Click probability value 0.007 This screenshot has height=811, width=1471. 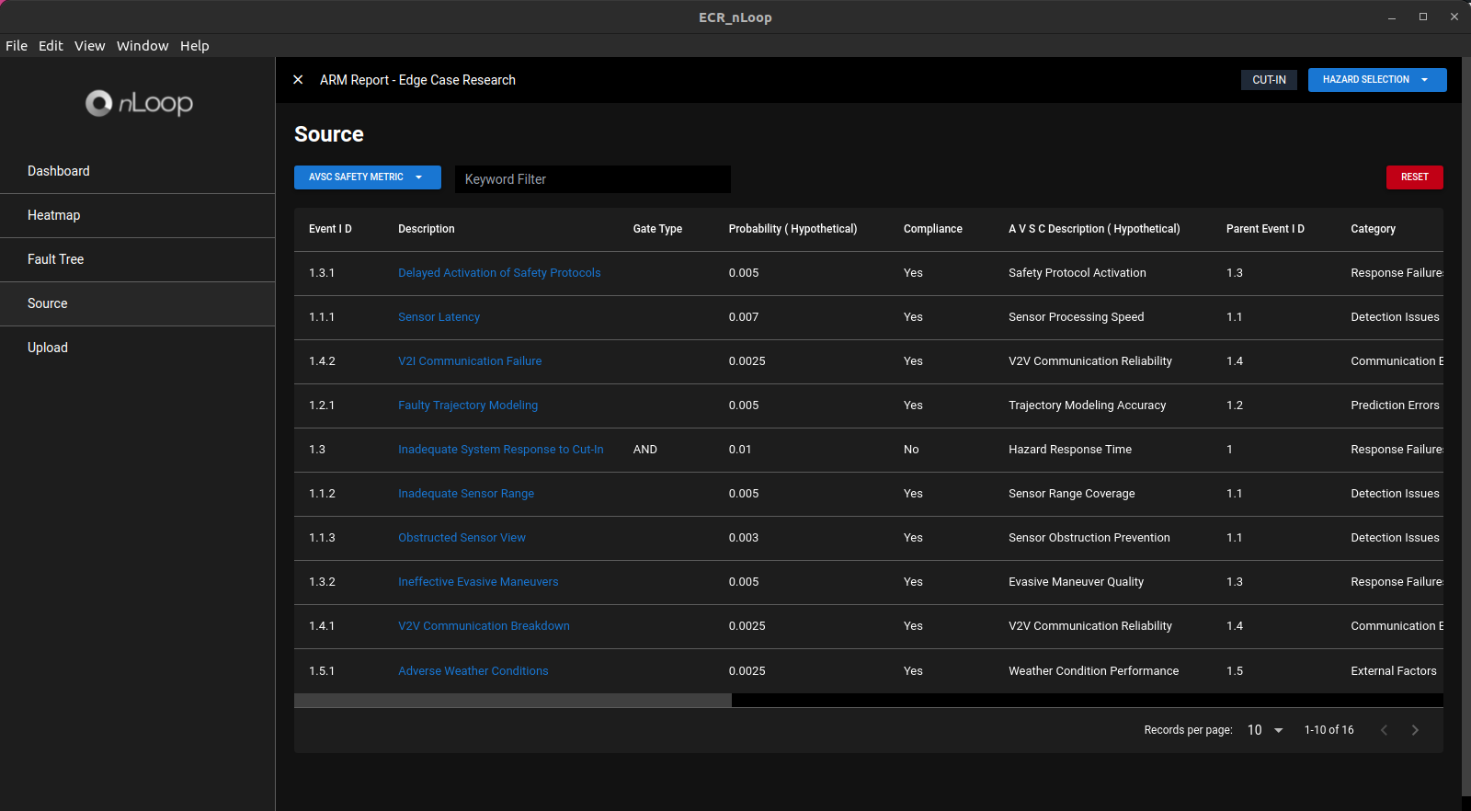(x=744, y=317)
